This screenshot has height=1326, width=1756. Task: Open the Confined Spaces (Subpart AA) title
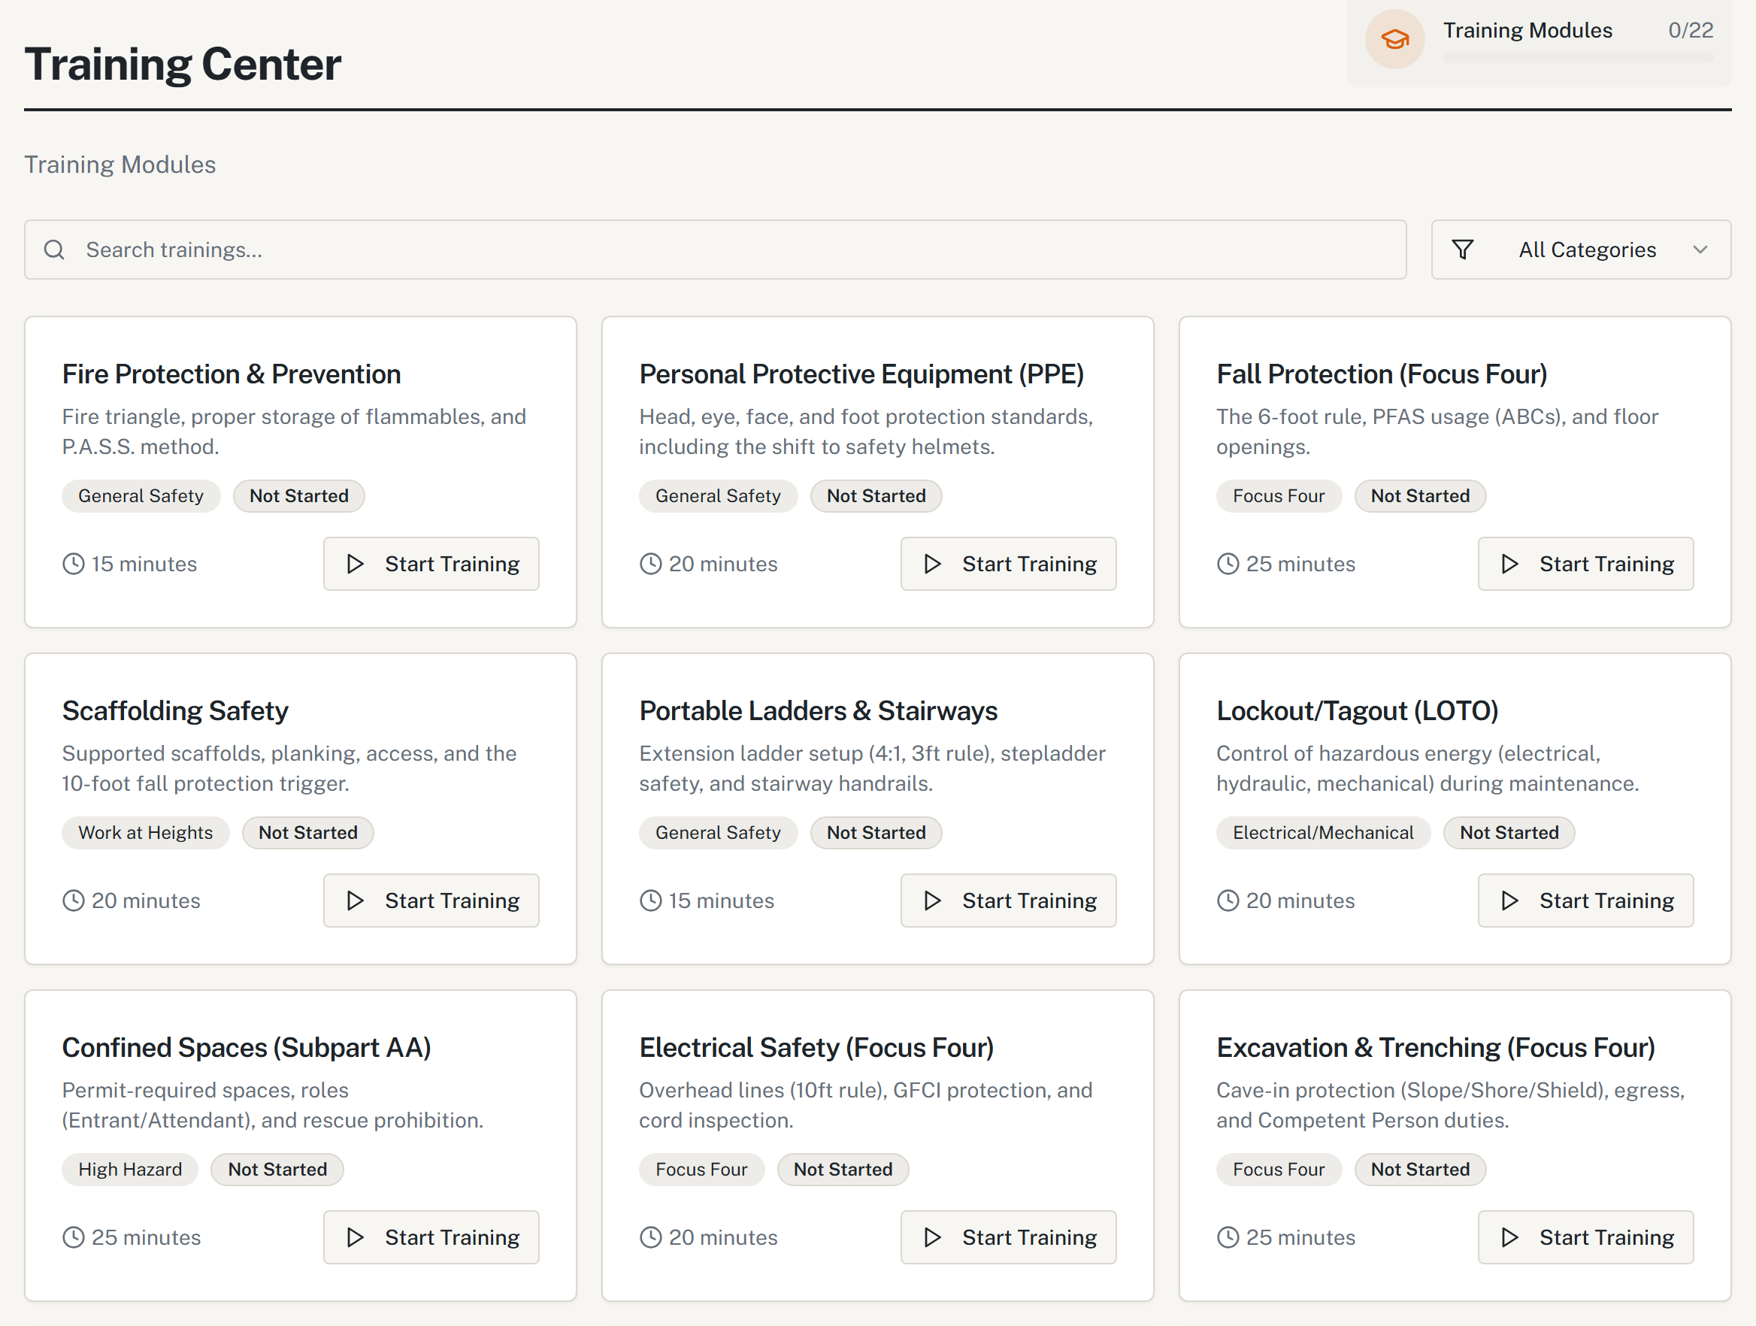coord(247,1047)
